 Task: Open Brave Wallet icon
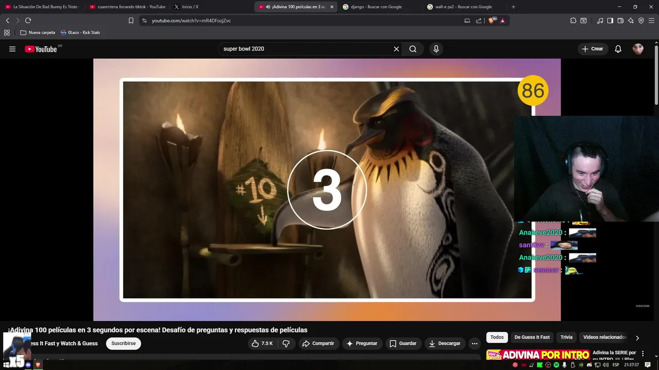pos(620,21)
